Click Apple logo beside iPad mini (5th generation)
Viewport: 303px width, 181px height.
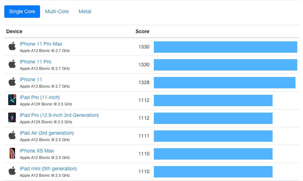coord(12,171)
